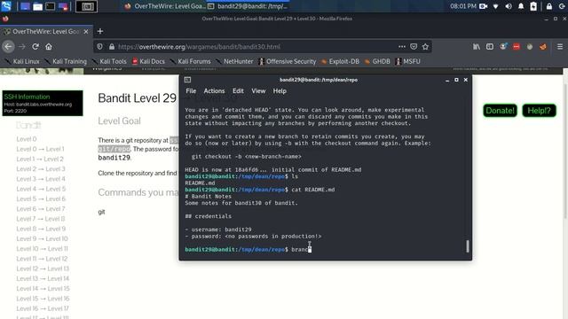Open Level 12 → Level 13 link
The image size is (568, 319).
[43, 268]
